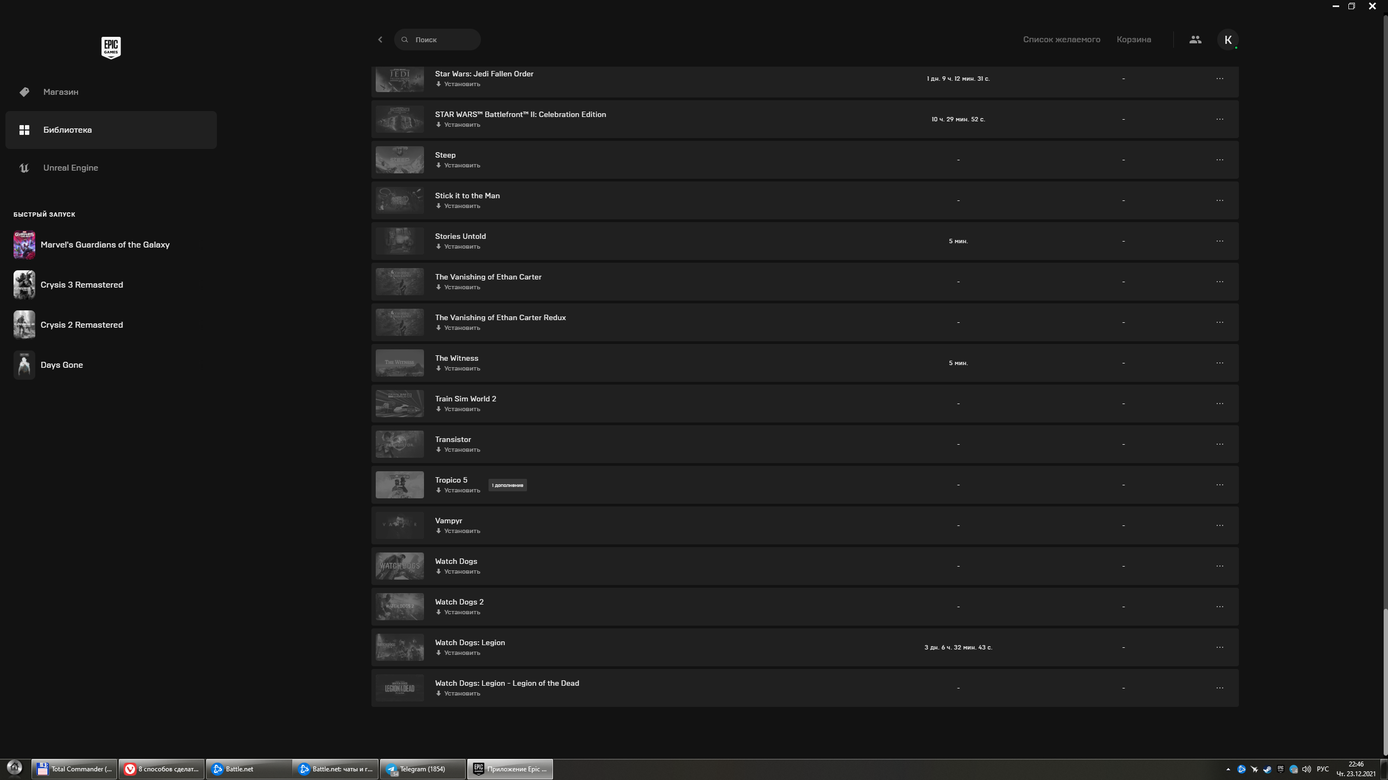Open the taskbar clock and date
This screenshot has height=780, width=1388.
pos(1357,769)
